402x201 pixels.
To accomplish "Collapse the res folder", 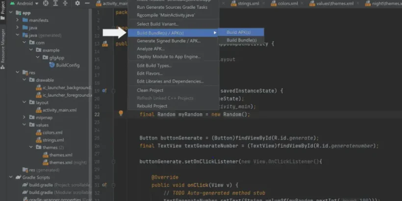I will 18,73.
